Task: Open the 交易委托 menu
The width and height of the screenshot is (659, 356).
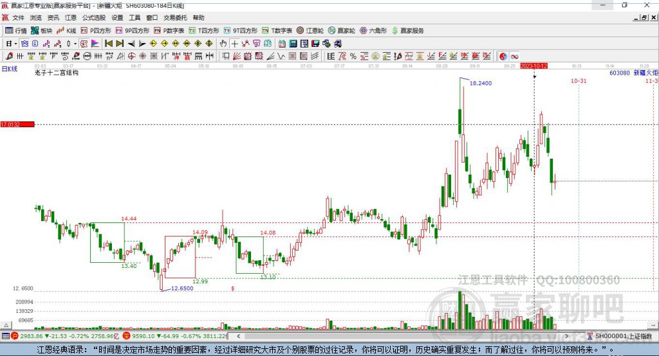Action: click(x=175, y=17)
